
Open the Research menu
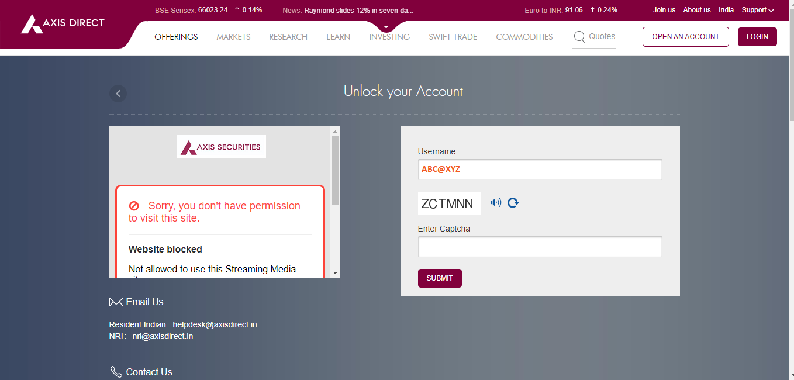288,37
